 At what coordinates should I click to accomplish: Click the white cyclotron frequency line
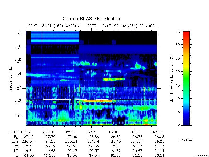coord(91,100)
